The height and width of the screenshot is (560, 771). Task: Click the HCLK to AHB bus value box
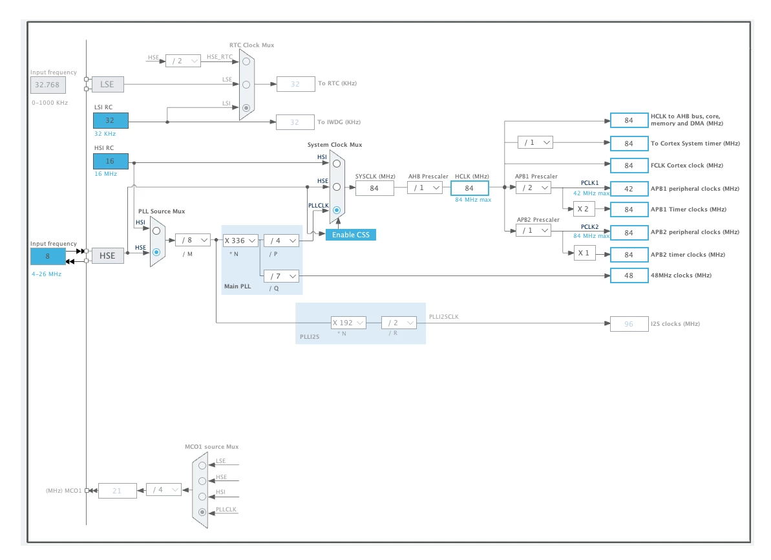click(629, 120)
